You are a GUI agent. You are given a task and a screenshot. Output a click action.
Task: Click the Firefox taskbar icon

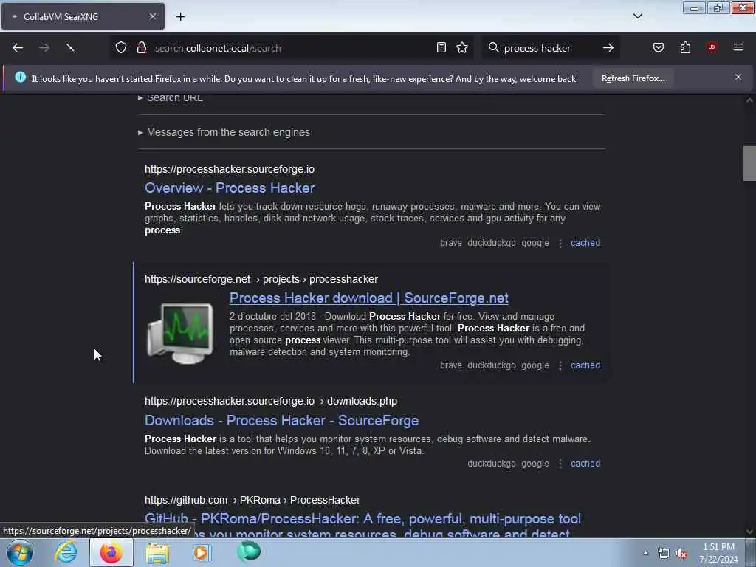[111, 552]
